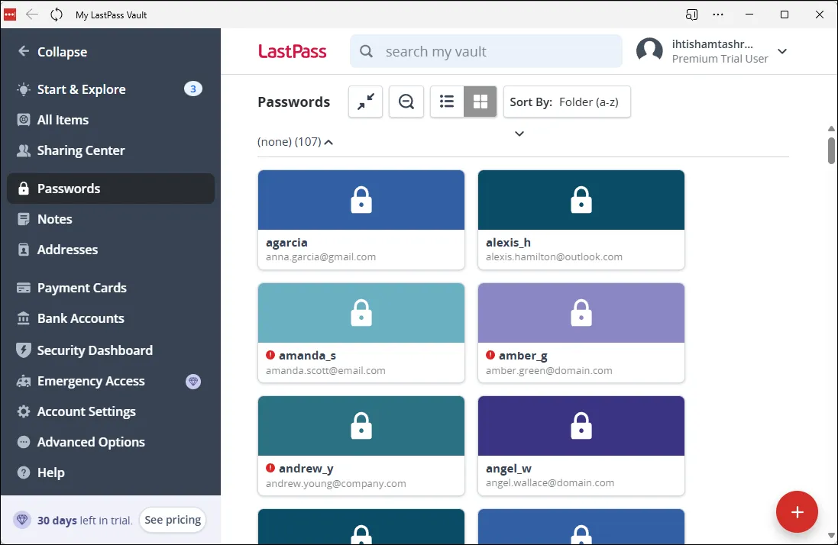Switch to list view of passwords
Screen dimensions: 838x545
click(x=447, y=101)
